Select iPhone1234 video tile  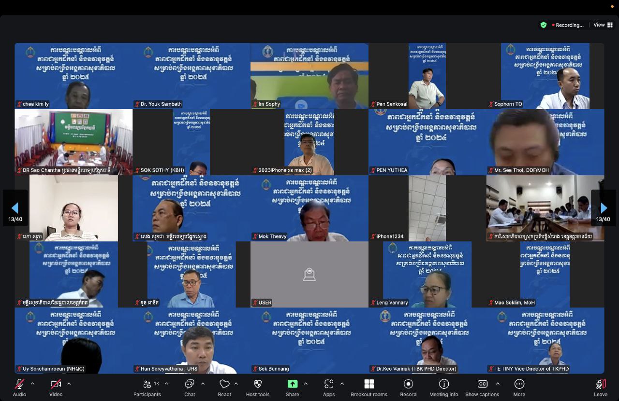point(427,208)
